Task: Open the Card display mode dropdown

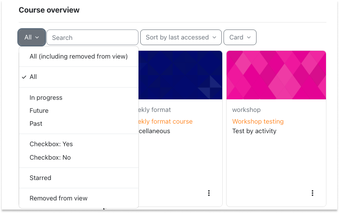Action: (x=240, y=37)
